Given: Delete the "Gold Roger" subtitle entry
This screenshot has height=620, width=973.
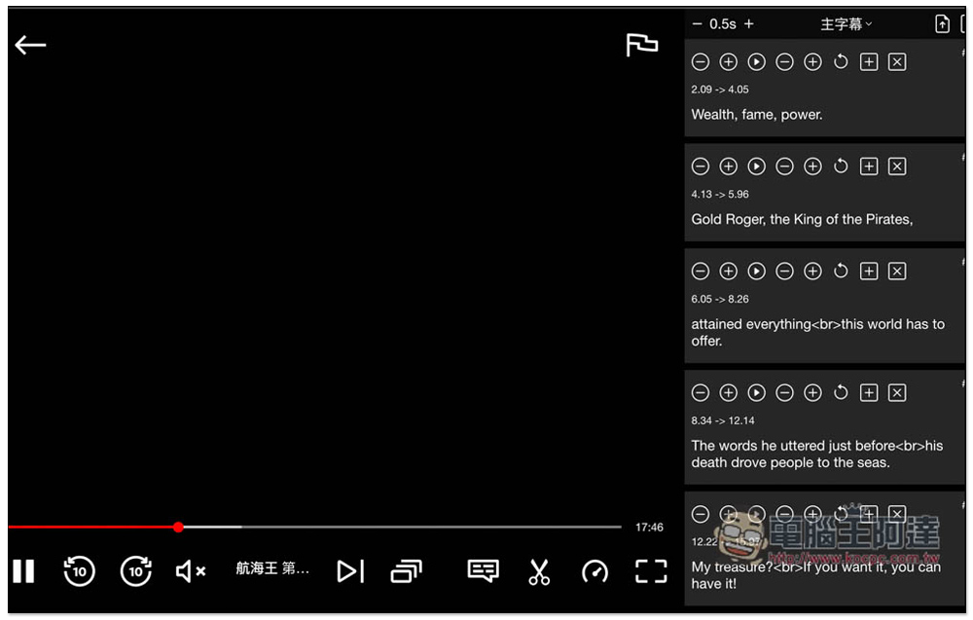Looking at the screenshot, I should 897,166.
